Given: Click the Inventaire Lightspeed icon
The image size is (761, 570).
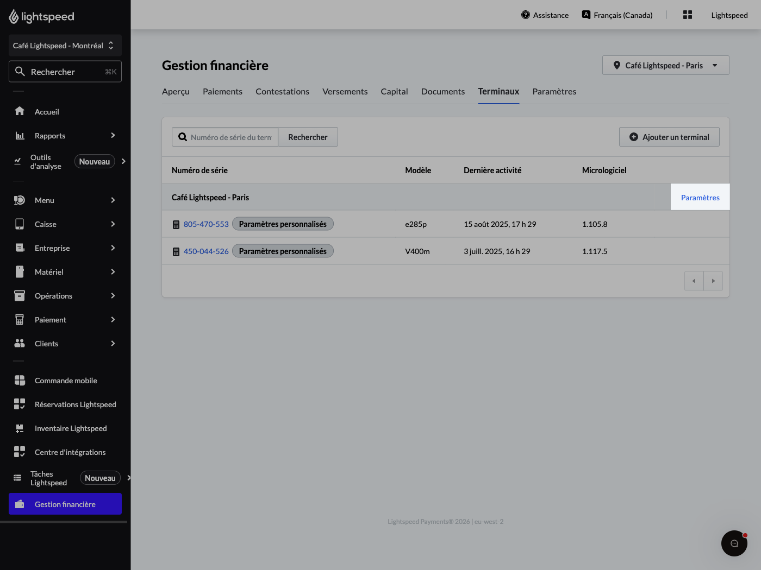Looking at the screenshot, I should tap(20, 428).
